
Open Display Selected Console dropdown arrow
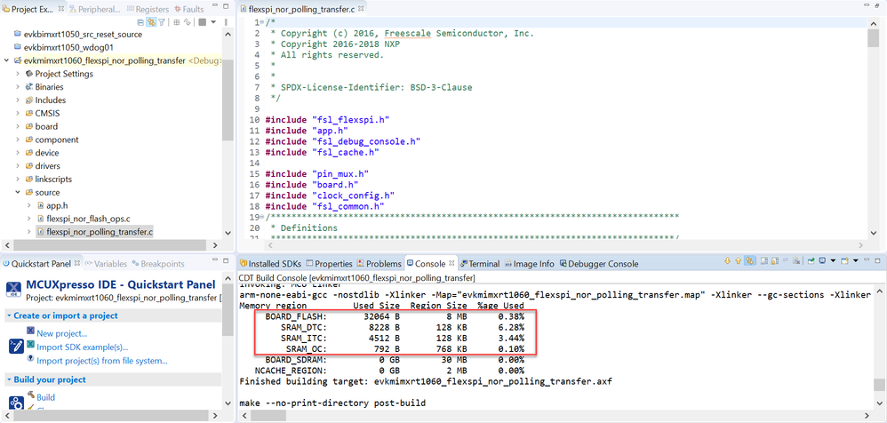click(833, 260)
